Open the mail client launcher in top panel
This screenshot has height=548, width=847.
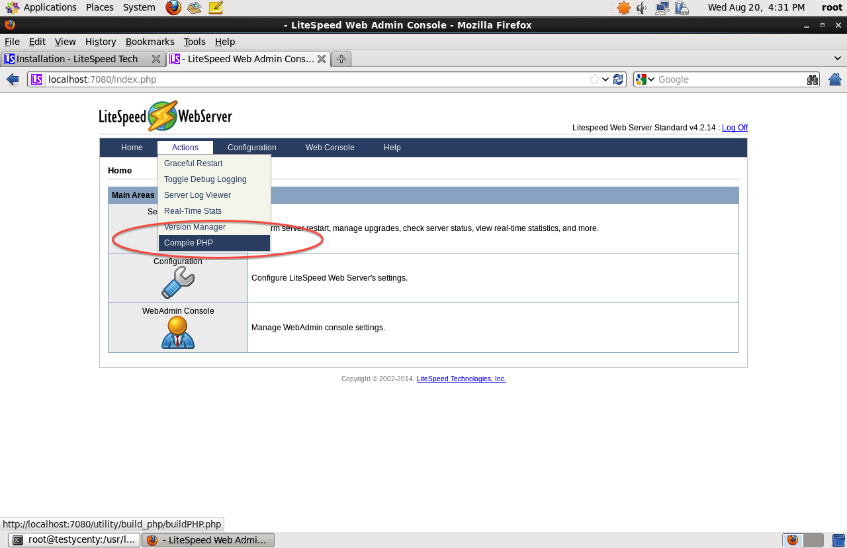tap(194, 7)
